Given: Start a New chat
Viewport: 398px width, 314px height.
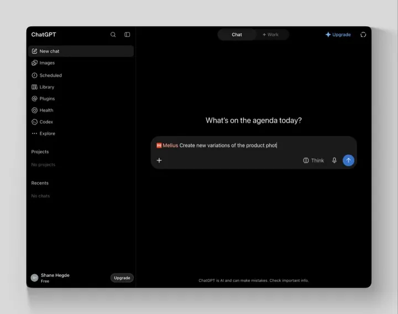Looking at the screenshot, I should pyautogui.click(x=81, y=51).
